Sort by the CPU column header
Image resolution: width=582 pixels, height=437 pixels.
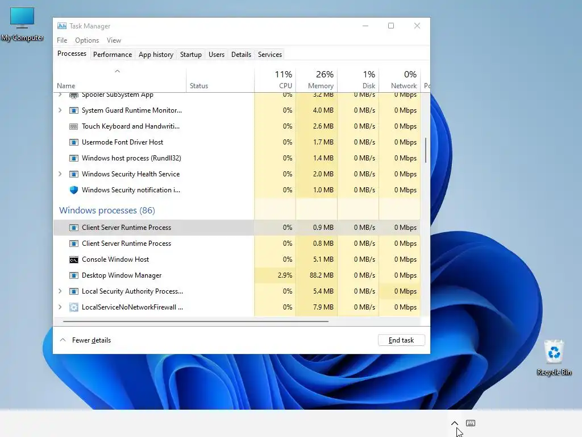click(x=275, y=79)
